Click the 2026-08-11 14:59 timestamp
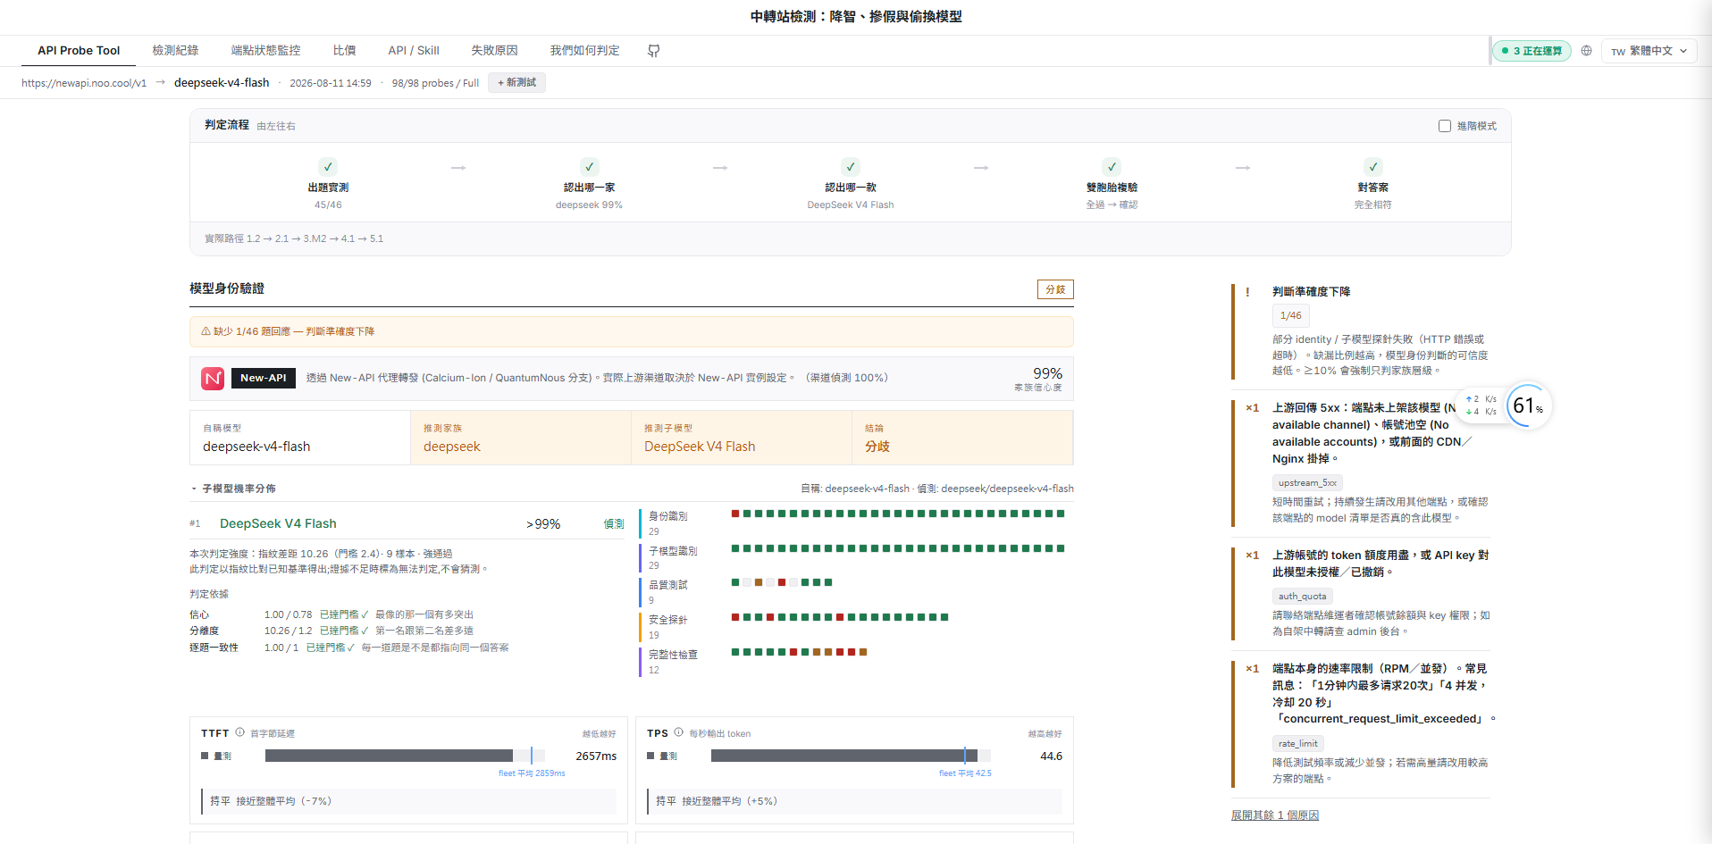This screenshot has width=1712, height=844. 331,83
